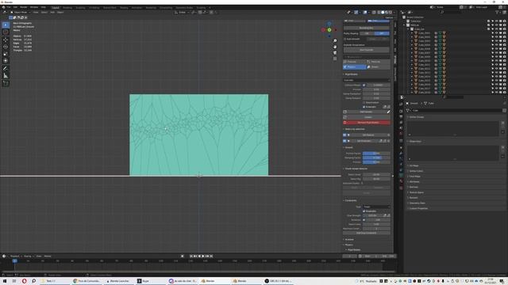Enable the Deactivation checkbox

coord(364,102)
